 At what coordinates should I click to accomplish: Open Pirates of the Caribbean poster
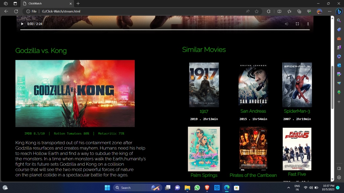tap(253, 149)
